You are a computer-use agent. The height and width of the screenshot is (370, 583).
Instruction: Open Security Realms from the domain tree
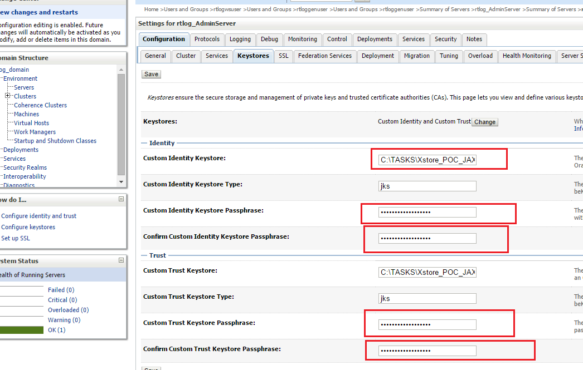[x=25, y=167]
